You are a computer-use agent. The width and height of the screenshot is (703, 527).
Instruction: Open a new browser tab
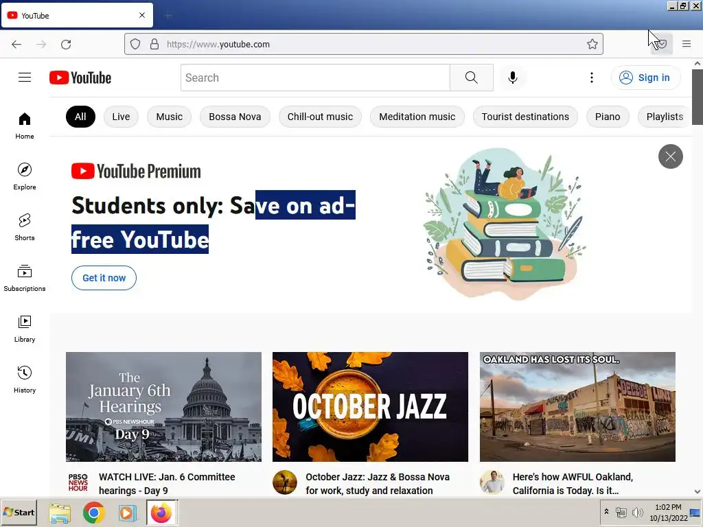168,16
